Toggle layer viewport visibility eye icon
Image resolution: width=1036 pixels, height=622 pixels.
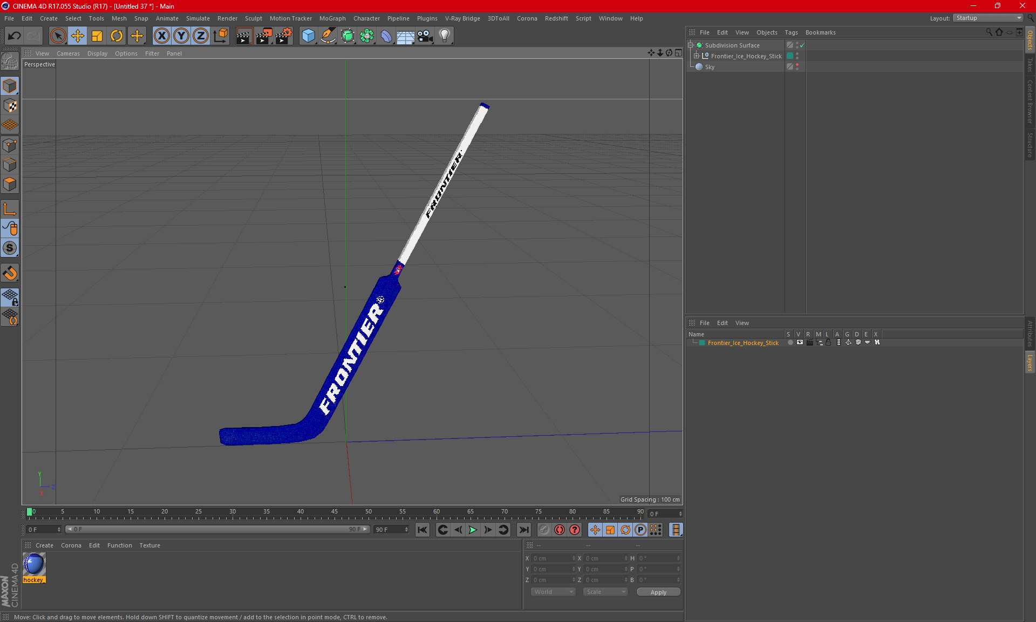click(800, 342)
